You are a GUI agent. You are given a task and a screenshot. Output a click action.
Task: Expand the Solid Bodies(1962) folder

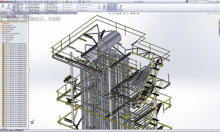coord(1,28)
